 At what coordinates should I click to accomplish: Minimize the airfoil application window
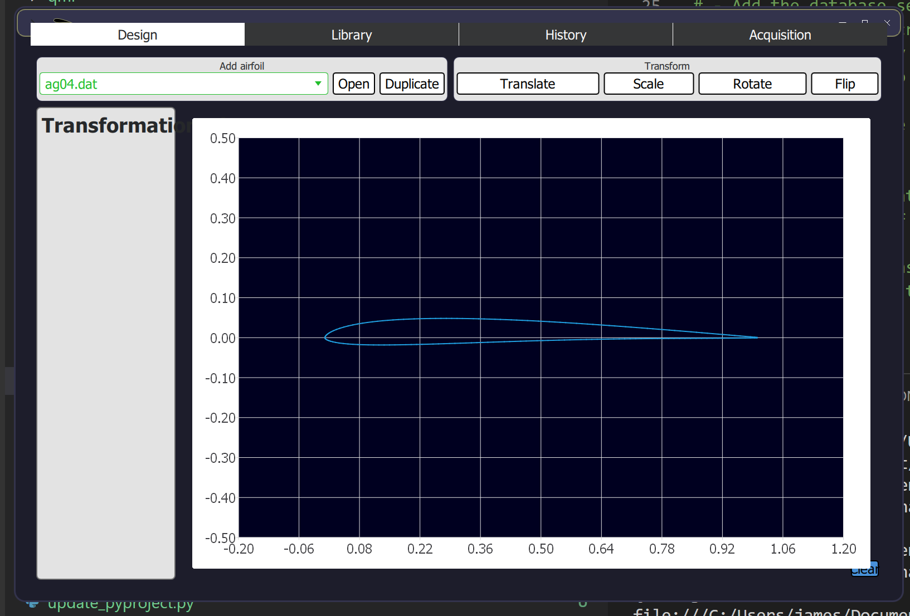[x=843, y=22]
